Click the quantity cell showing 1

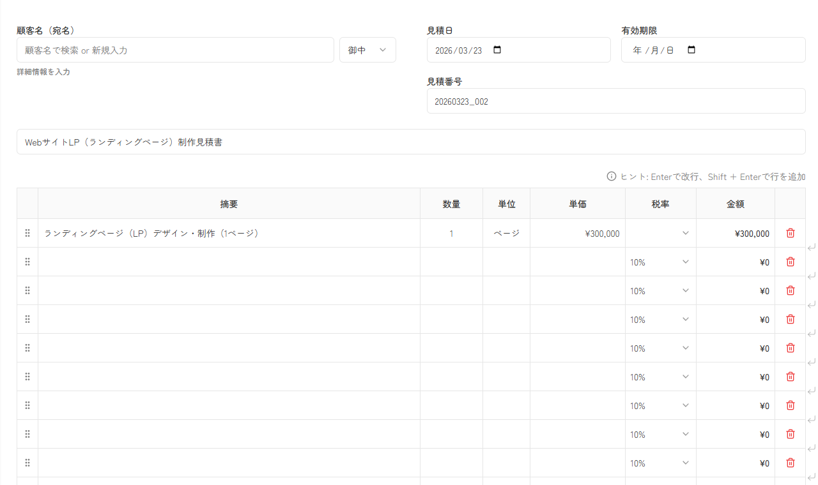[451, 234]
